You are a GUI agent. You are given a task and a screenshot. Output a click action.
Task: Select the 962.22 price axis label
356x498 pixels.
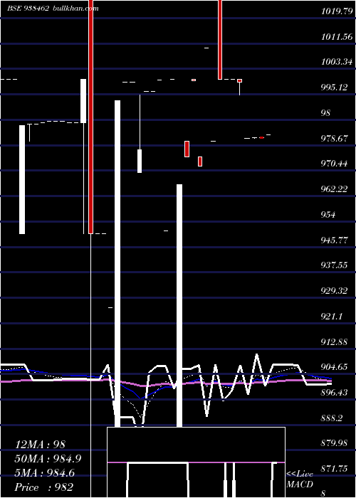point(334,189)
